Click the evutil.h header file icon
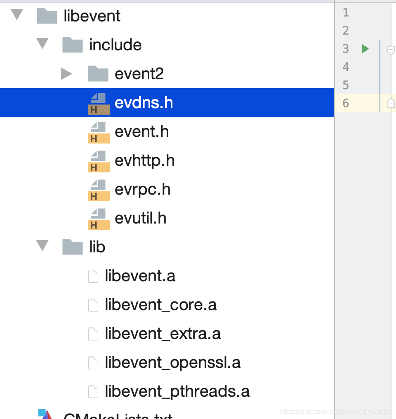Viewport: 396px width, 419px height. (x=99, y=219)
